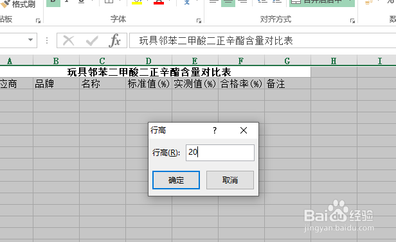Screen dimensions: 396x242
Task: Expand the Name Box dropdown arrow
Action: 31,40
